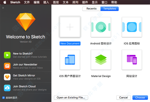Select the Android 图标设计 template icon
Screen dimensions: 150x102
click(x=101, y=27)
